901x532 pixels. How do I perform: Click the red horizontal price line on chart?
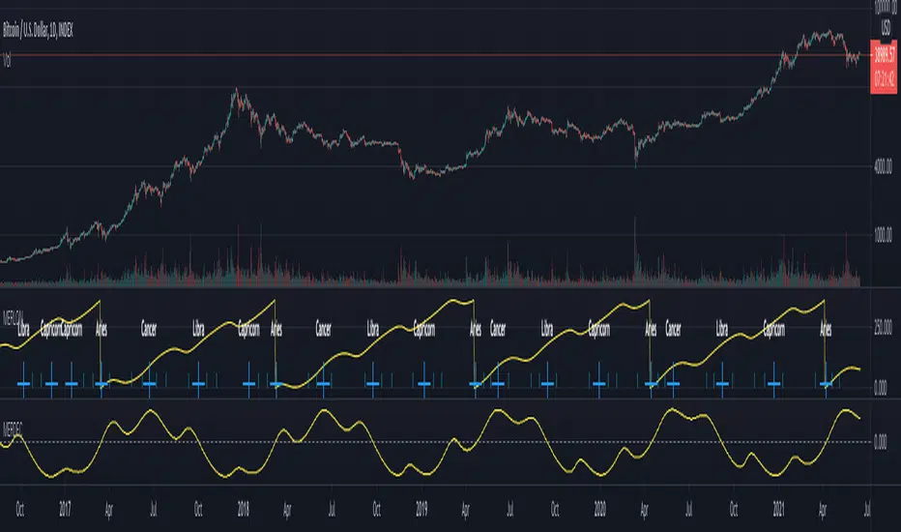point(435,54)
